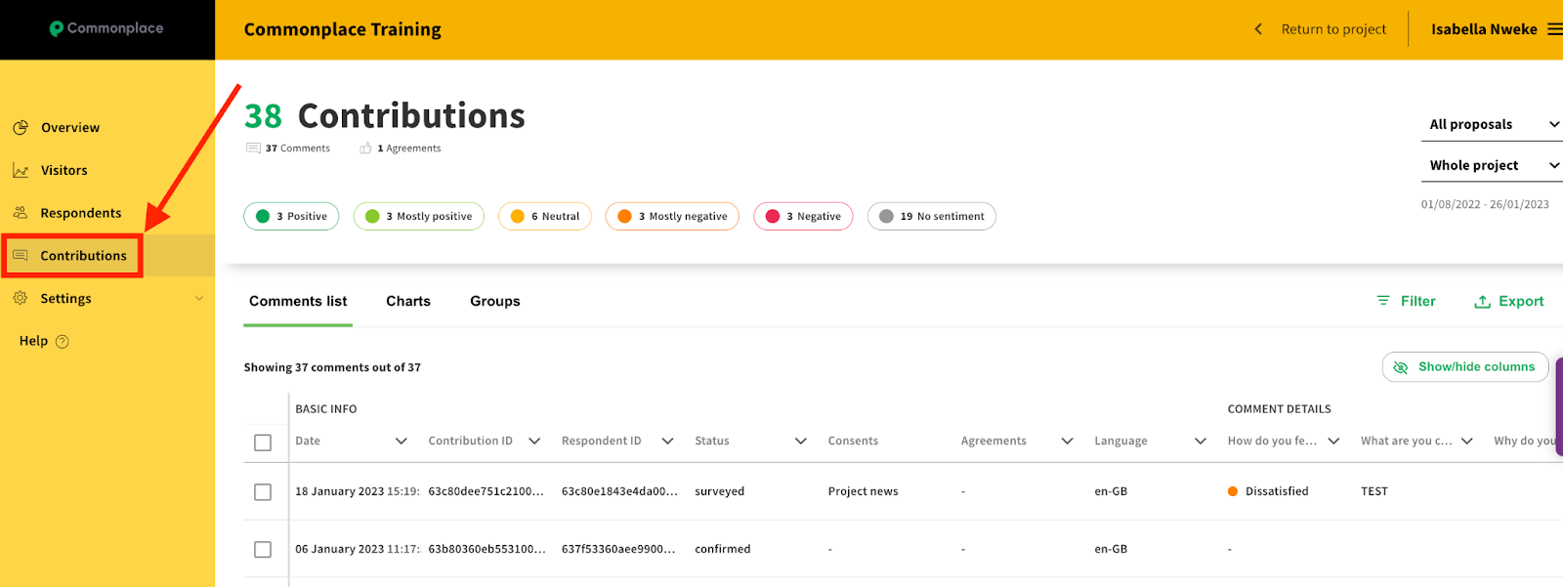The image size is (1563, 587).
Task: Open the Contribution ID column dropdown arrow
Action: tap(534, 441)
